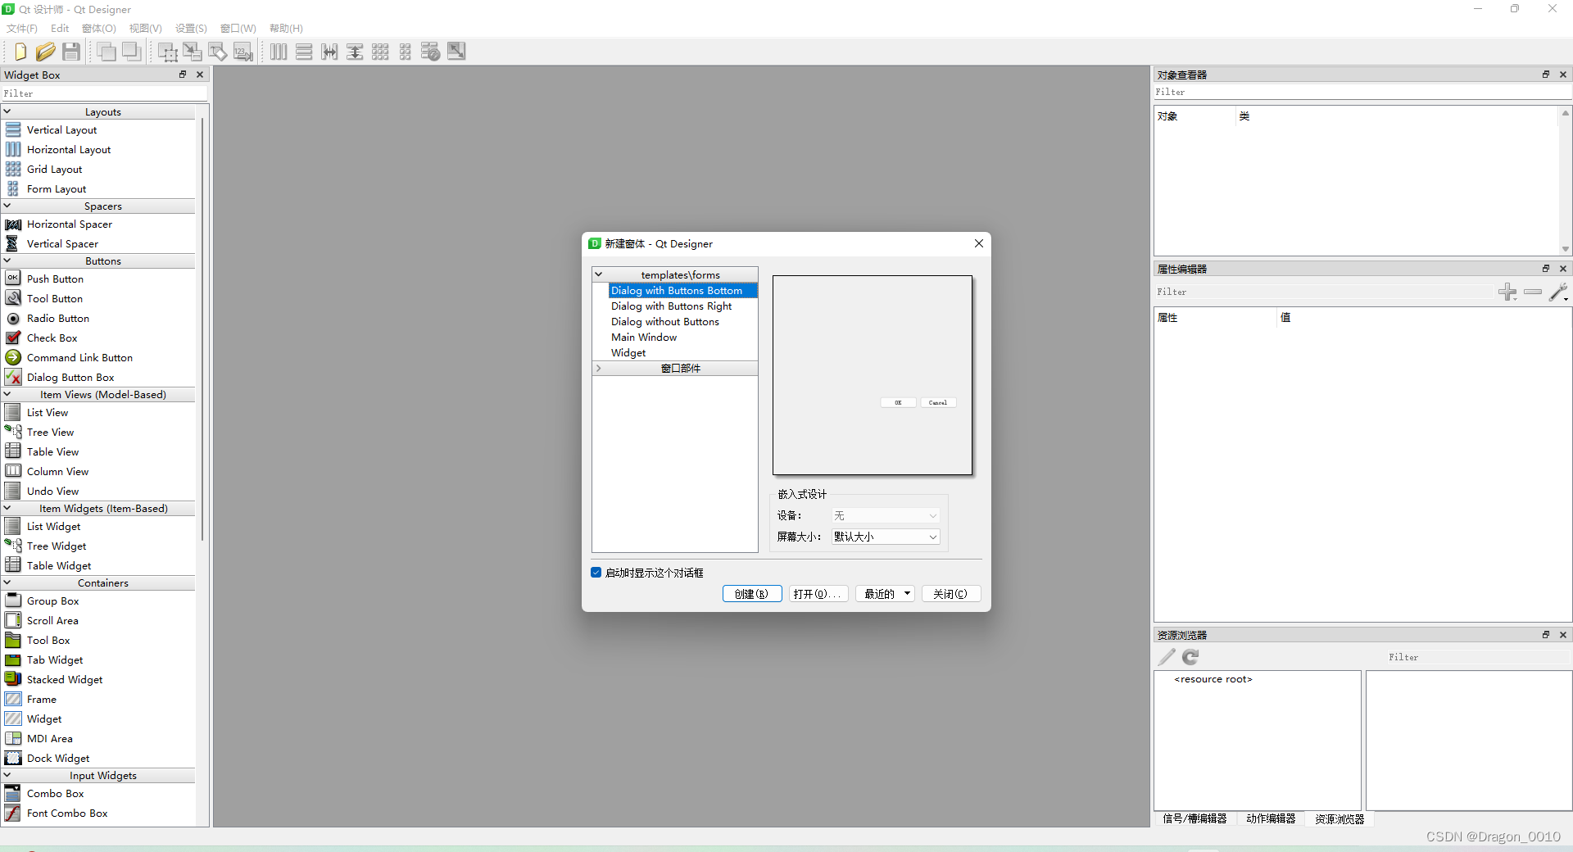Click Lay Out in Form Layout icon
The image size is (1573, 852).
click(406, 52)
